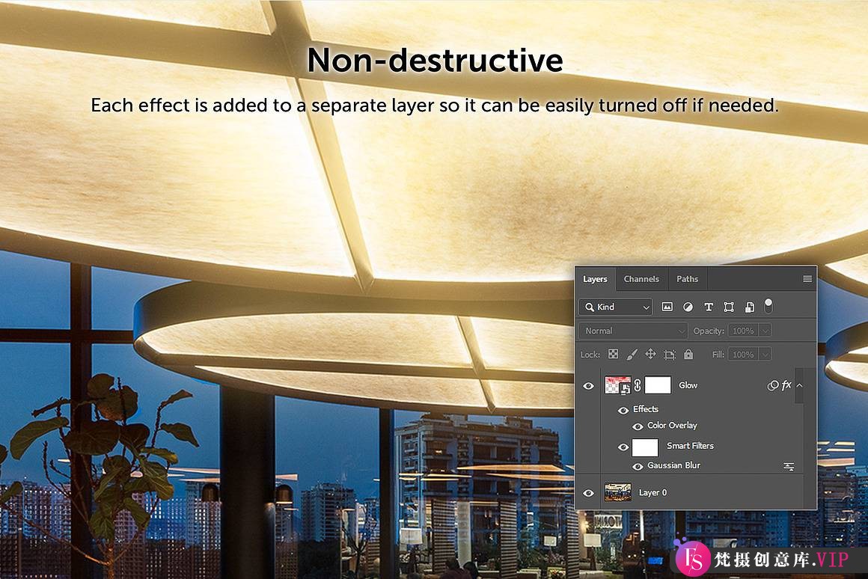Hide all Effects on Glow
Screen dimensions: 868x579
(x=623, y=410)
